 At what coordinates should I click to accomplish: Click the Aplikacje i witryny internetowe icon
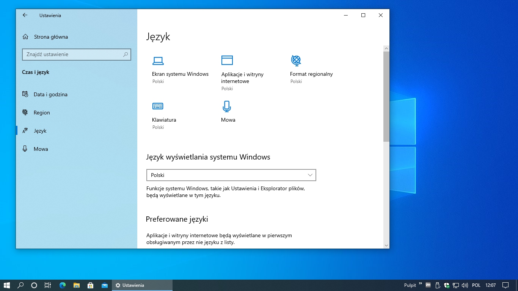click(227, 60)
